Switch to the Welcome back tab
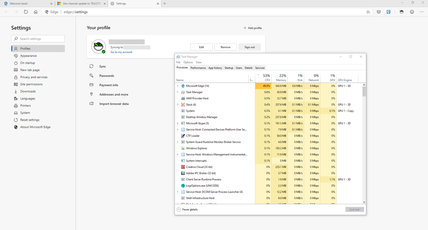Viewport: 428px width, 230px height. click(x=27, y=3)
